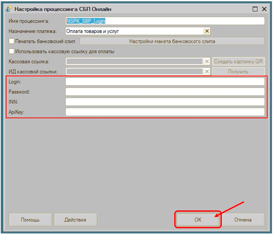Click the Кассовая ссылка input field
Image resolution: width=273 pixels, height=235 pixels.
coord(135,61)
